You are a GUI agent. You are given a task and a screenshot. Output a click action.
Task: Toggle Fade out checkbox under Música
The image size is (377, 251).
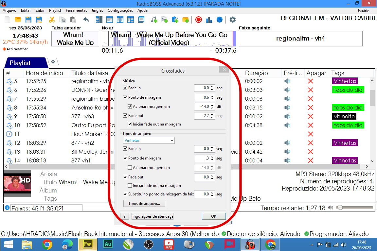[125, 116]
